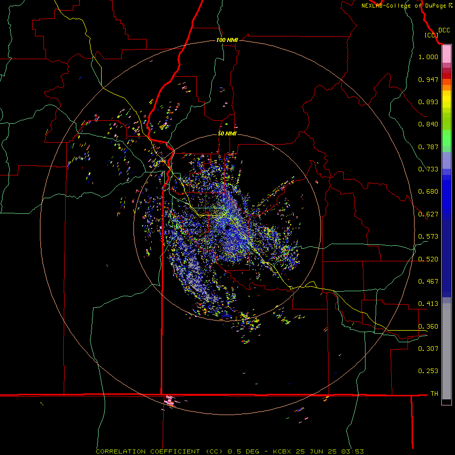Click the 0.573 scale value
The width and height of the screenshot is (455, 455).
pyautogui.click(x=428, y=237)
